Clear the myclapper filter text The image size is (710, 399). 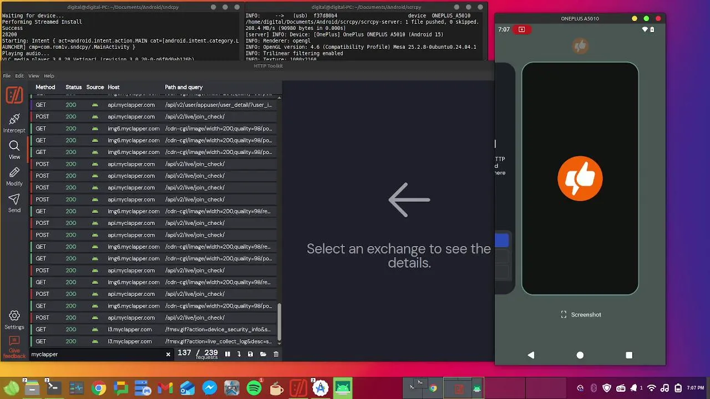pyautogui.click(x=168, y=354)
